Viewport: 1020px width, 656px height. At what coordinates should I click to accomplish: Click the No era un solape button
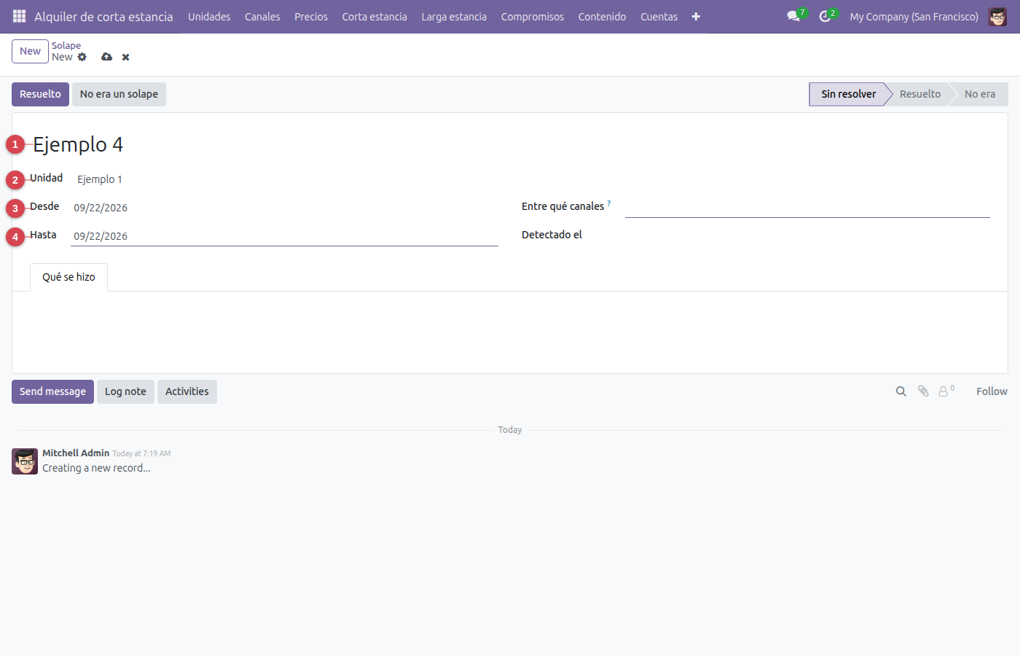[119, 94]
